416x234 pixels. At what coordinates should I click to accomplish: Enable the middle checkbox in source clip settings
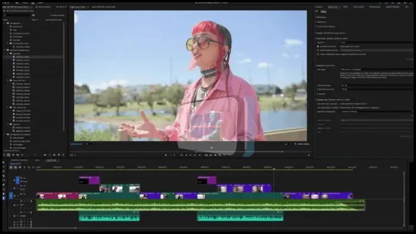click(318, 51)
